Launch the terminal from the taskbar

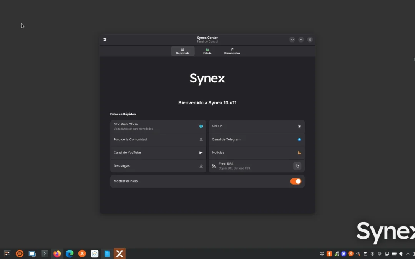(x=45, y=254)
